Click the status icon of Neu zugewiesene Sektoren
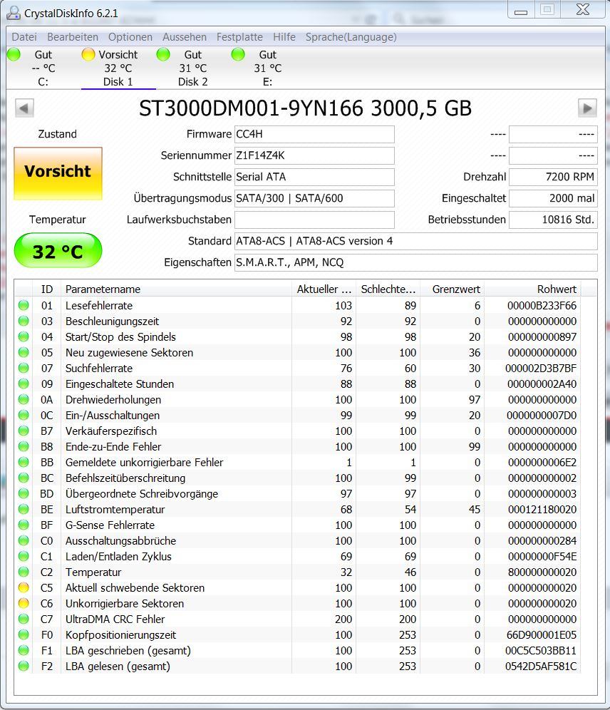The image size is (610, 710). pyautogui.click(x=24, y=353)
